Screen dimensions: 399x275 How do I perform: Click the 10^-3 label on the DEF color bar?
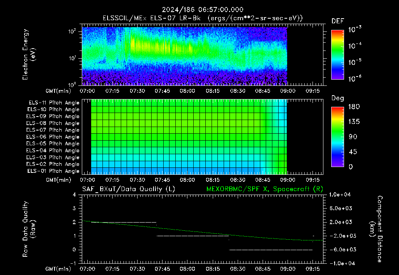click(x=355, y=30)
